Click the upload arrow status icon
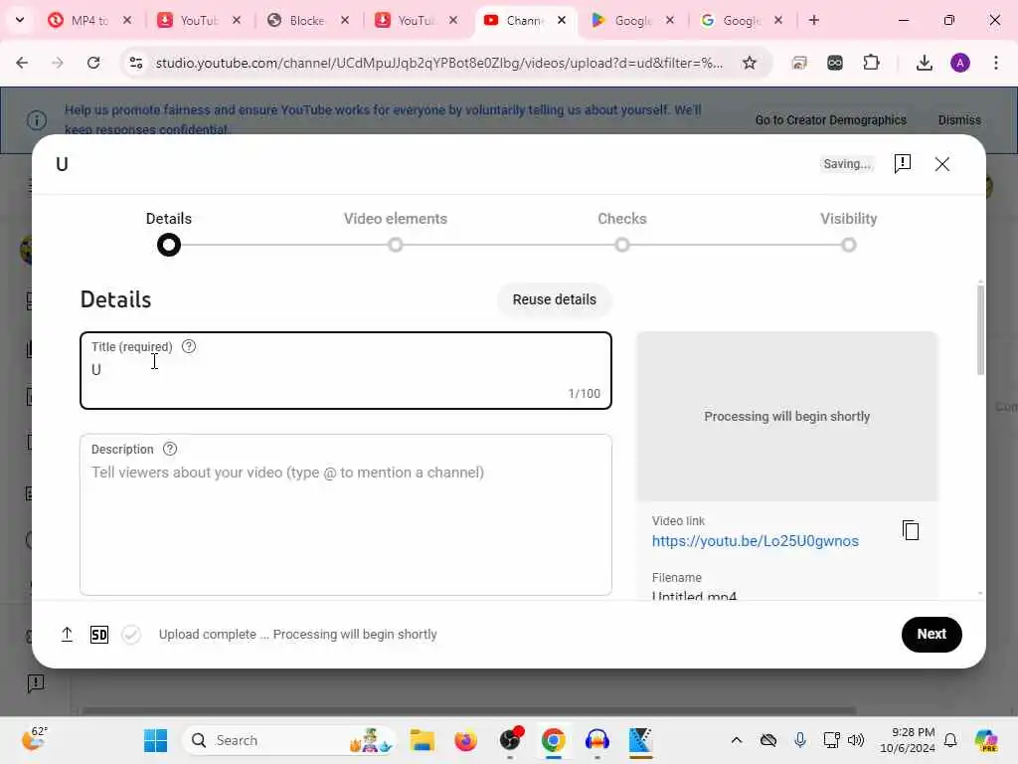 coord(67,634)
